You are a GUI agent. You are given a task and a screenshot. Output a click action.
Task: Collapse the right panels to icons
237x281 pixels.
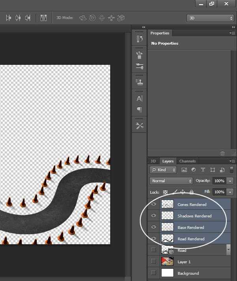click(233, 27)
